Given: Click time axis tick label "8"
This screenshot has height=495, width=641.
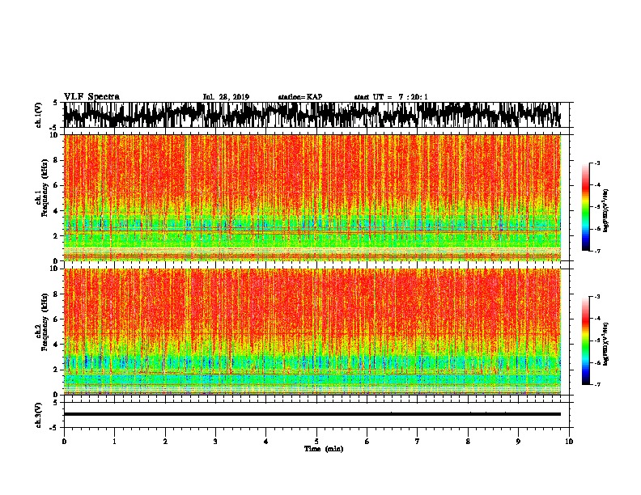Looking at the screenshot, I should coord(468,442).
